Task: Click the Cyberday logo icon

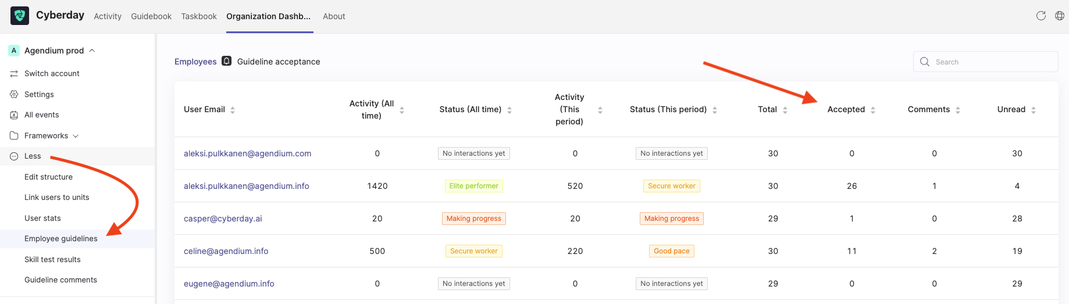Action: 20,16
